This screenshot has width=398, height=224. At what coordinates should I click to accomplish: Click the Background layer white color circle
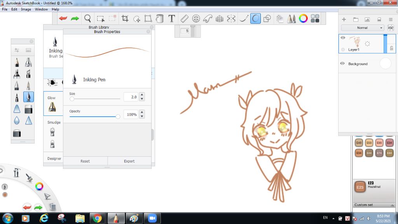385,63
